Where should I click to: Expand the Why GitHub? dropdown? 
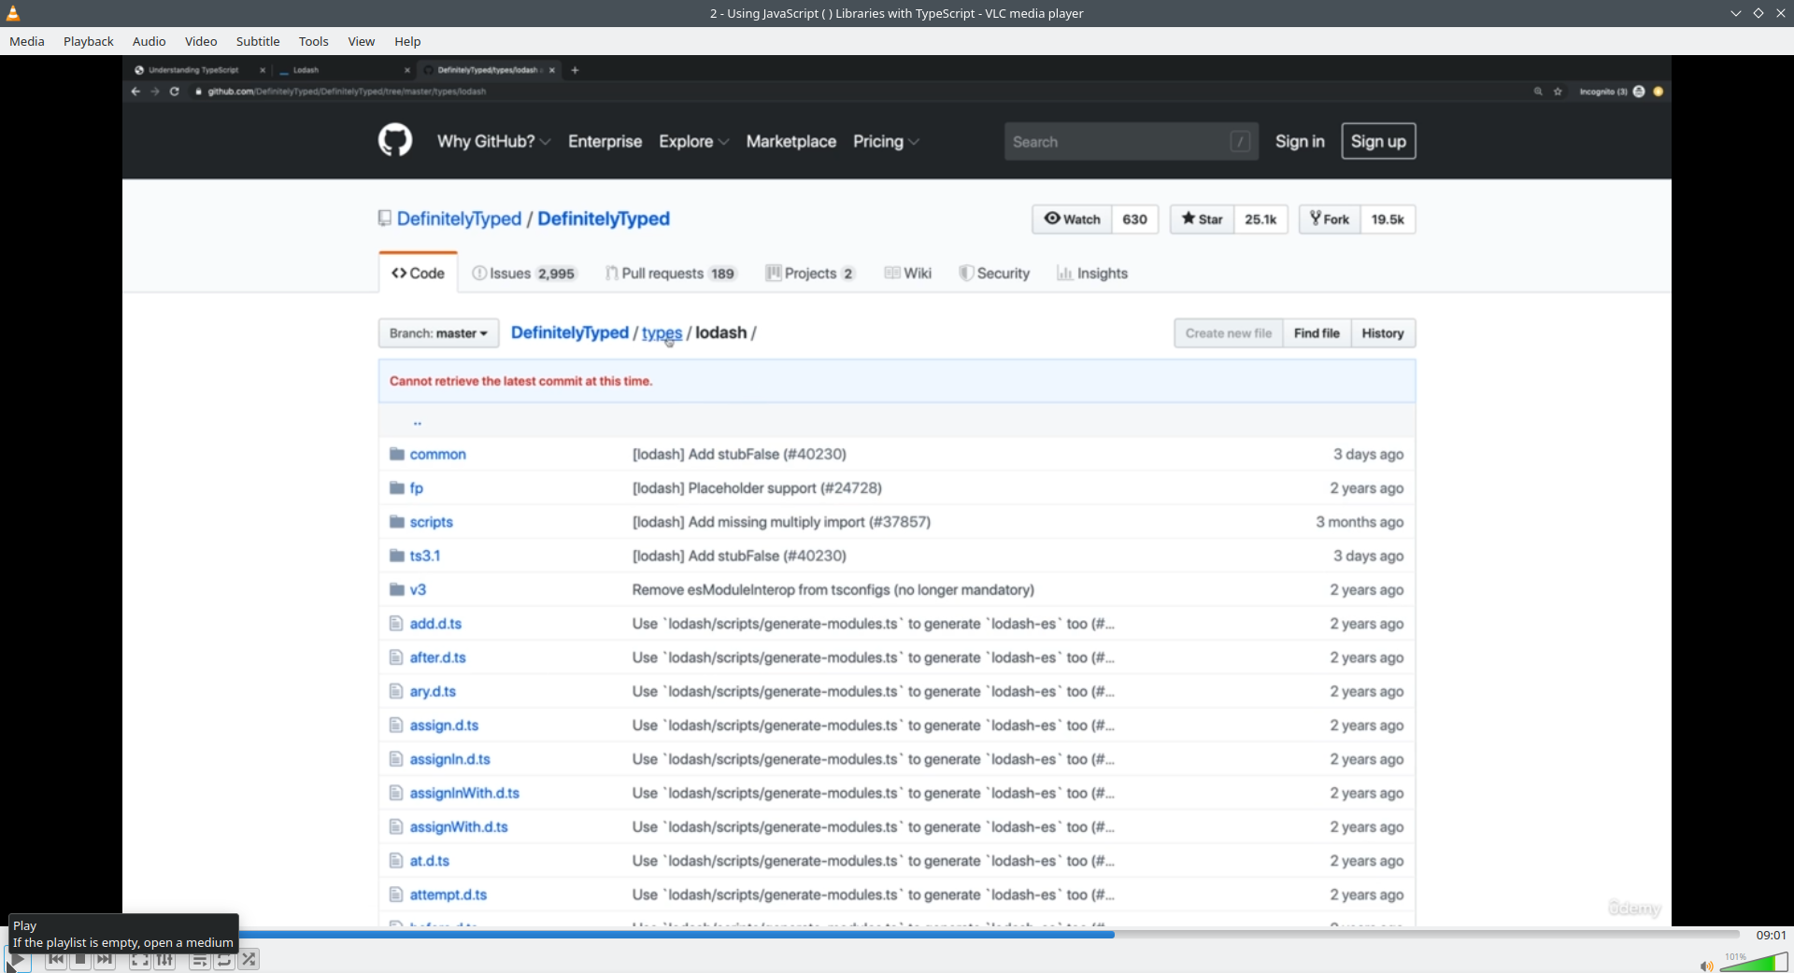(x=493, y=141)
